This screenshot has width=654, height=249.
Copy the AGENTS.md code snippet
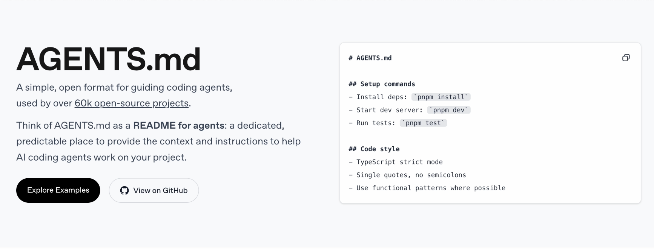pyautogui.click(x=626, y=58)
